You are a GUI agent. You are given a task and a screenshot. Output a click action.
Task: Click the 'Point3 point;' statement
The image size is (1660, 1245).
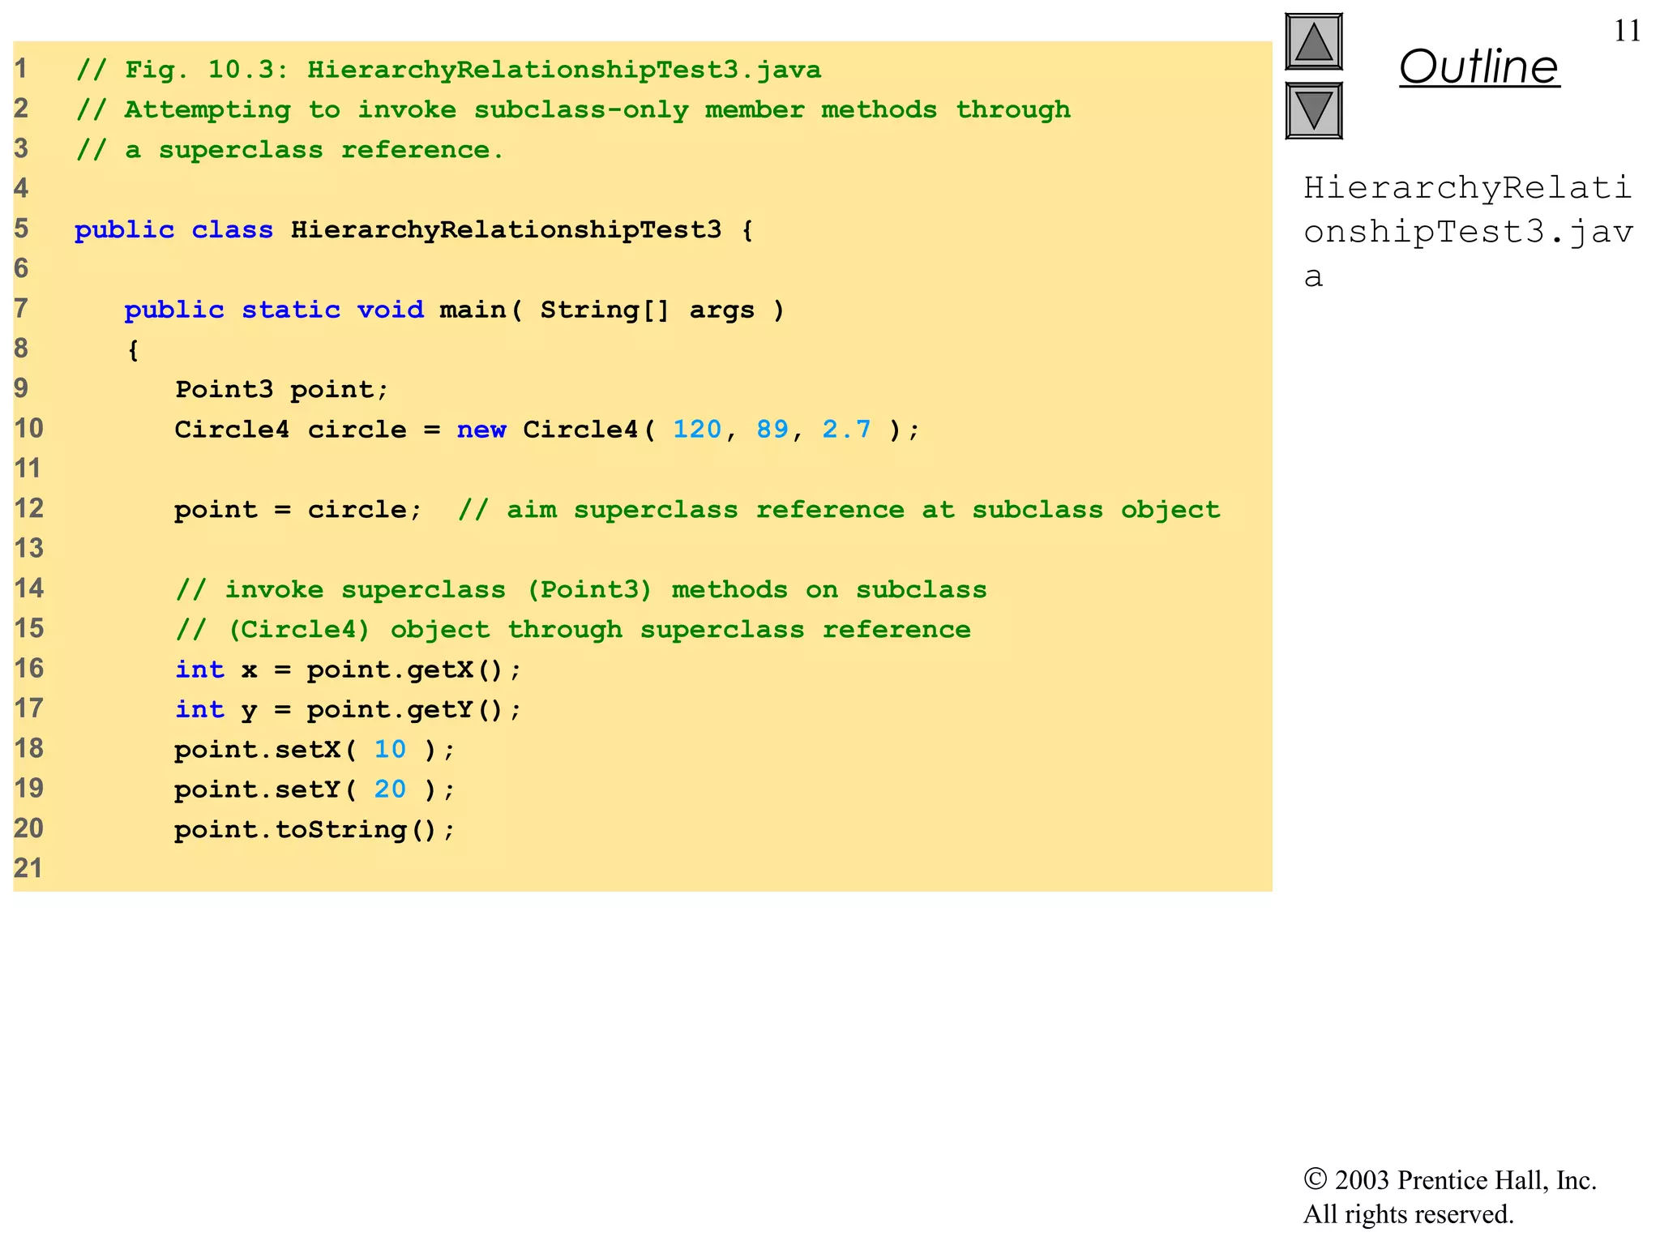[x=282, y=390]
